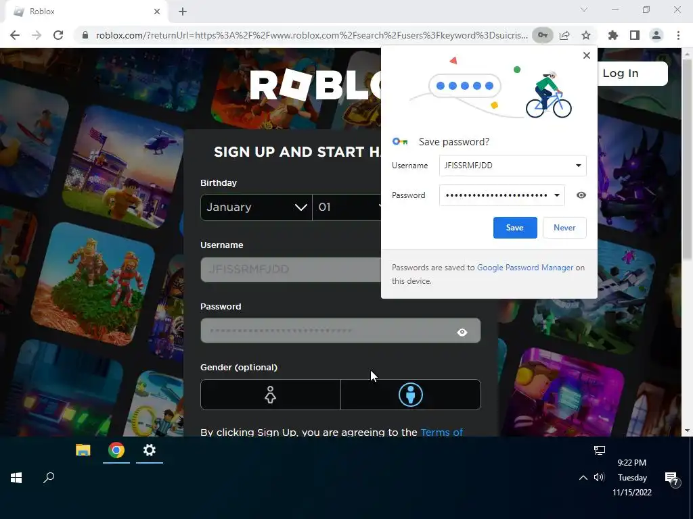This screenshot has height=519, width=693.
Task: Open a new browser tab
Action: coord(183,11)
